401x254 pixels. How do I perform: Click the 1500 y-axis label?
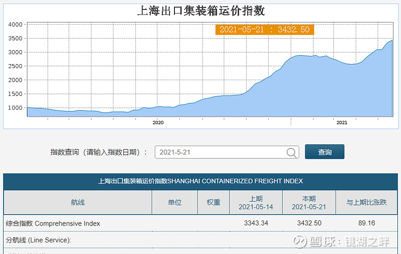pyautogui.click(x=16, y=94)
